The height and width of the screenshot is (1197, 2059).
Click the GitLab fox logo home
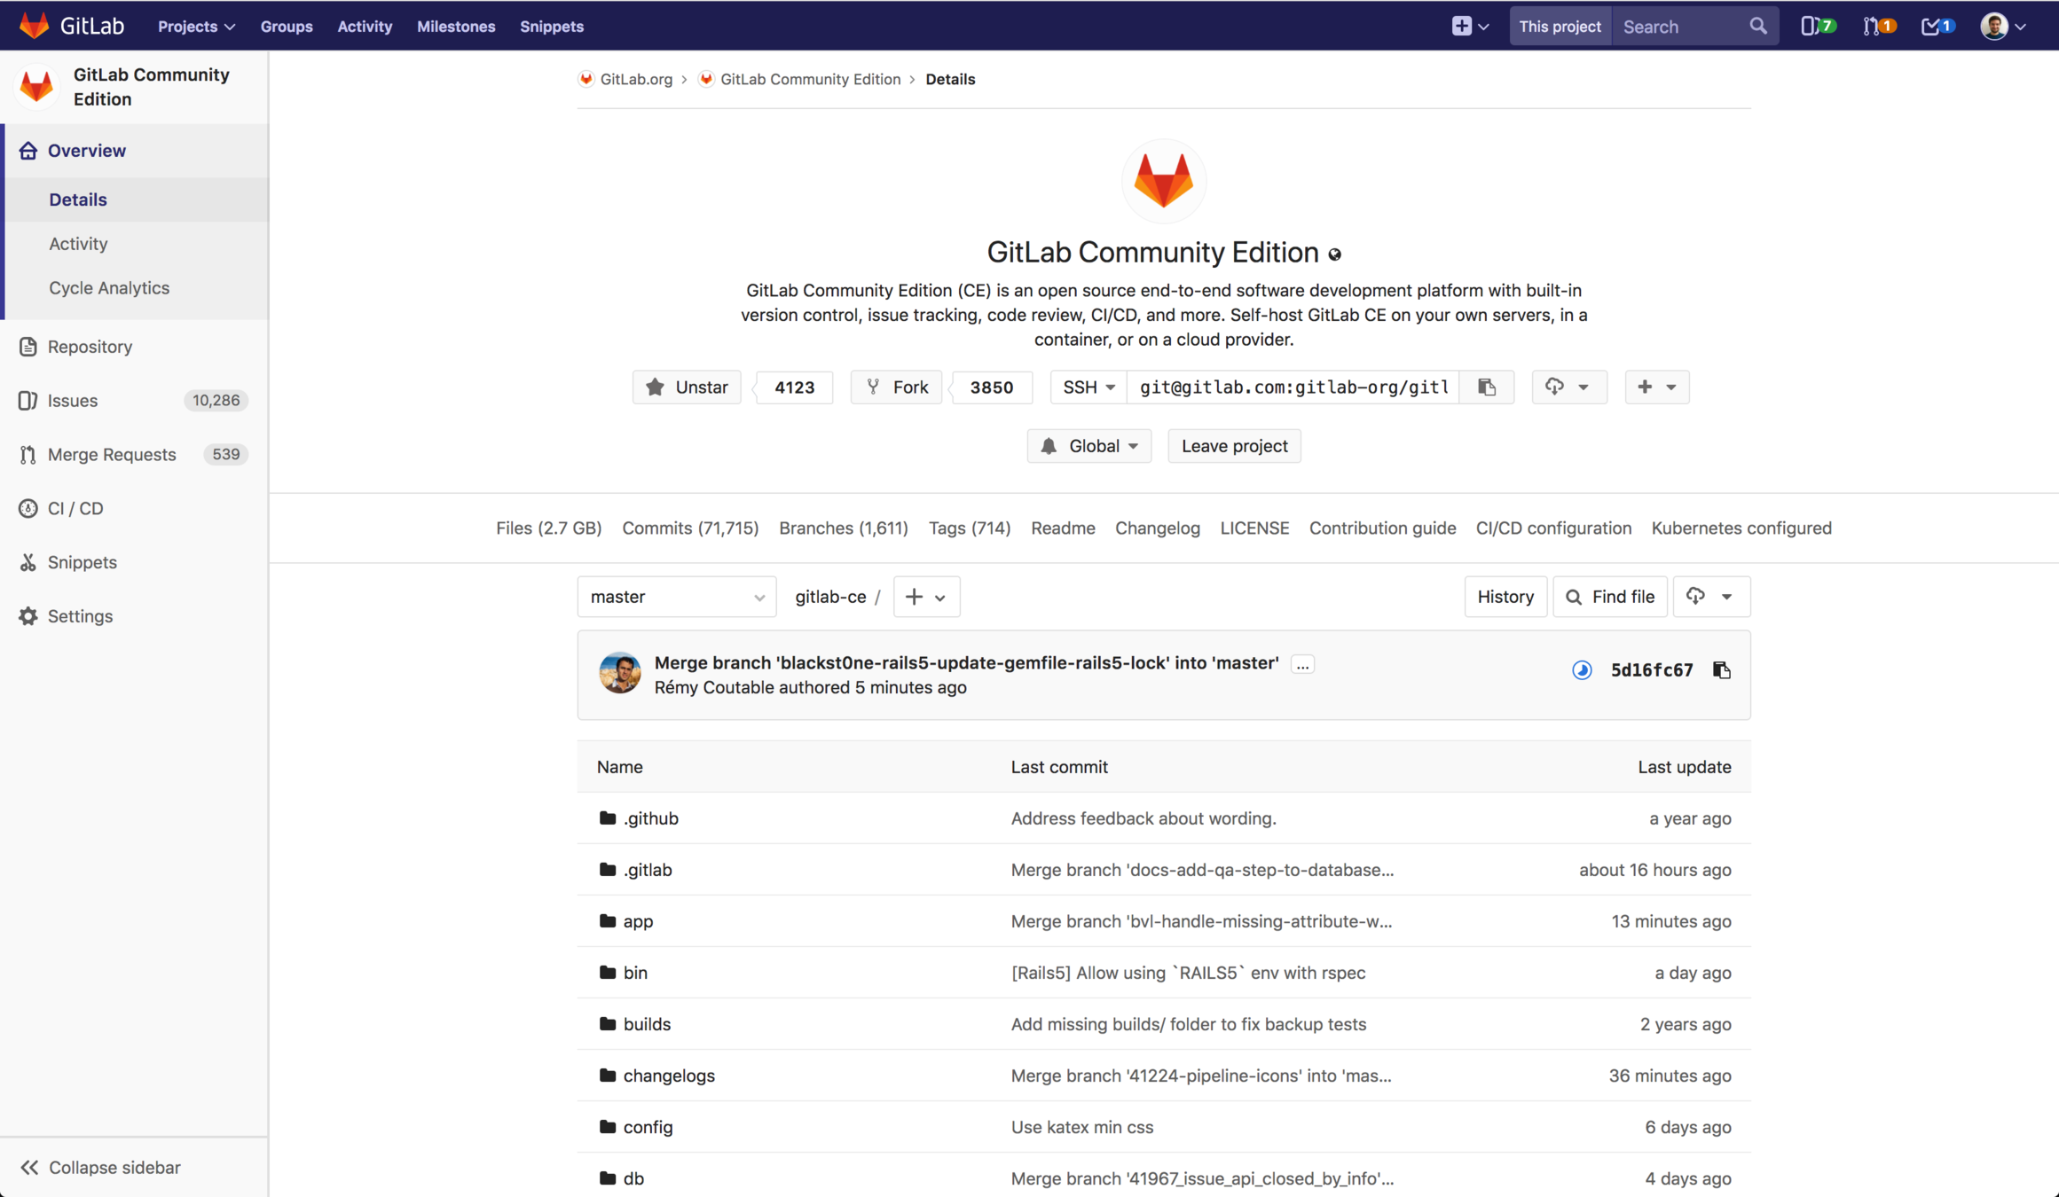tap(34, 26)
